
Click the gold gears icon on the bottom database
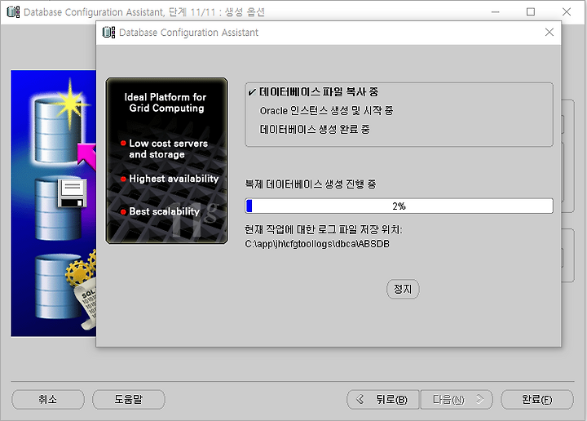(x=82, y=268)
